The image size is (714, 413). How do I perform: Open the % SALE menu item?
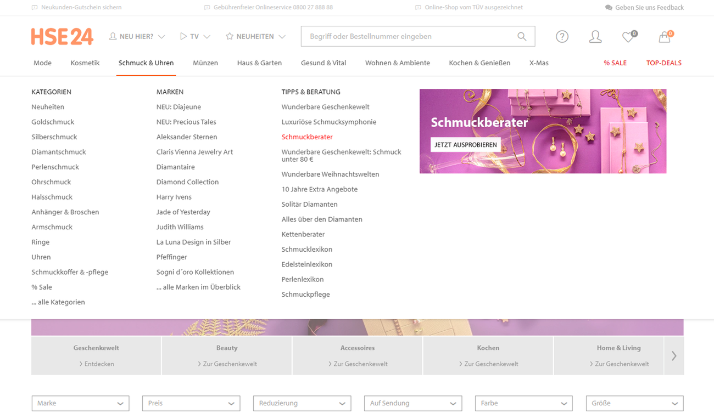(615, 63)
